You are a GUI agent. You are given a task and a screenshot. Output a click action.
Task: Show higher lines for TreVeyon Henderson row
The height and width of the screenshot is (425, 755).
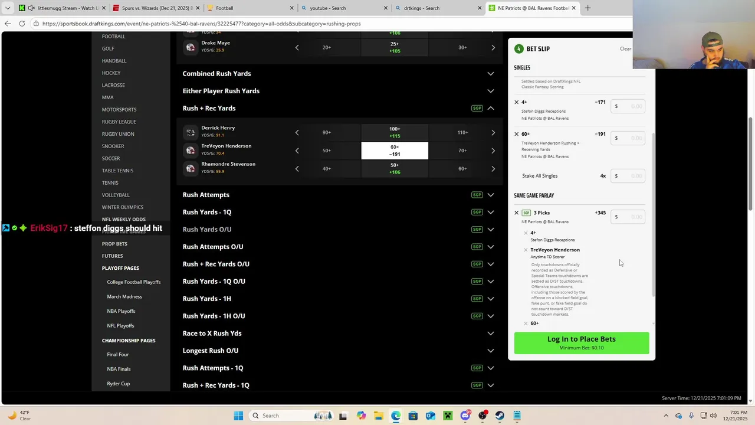[493, 151]
